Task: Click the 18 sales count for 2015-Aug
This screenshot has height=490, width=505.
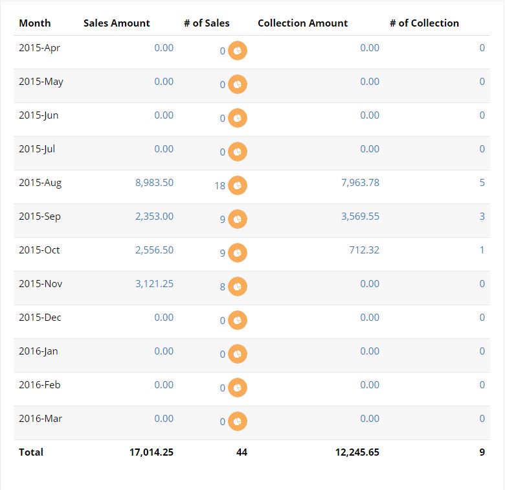Action: pos(220,185)
